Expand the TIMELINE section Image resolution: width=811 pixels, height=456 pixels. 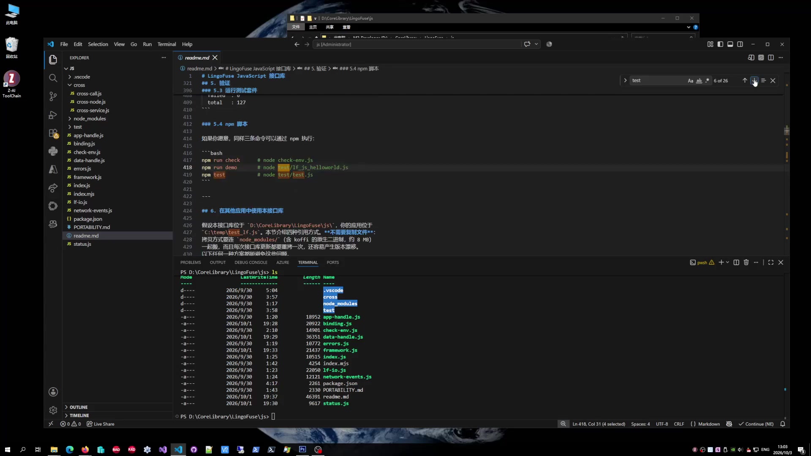pos(79,415)
